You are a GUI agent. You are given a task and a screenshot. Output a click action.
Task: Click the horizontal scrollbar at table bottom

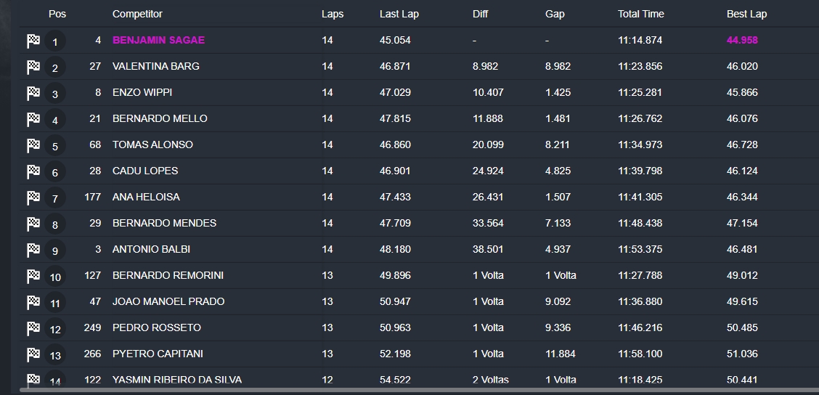pos(419,390)
